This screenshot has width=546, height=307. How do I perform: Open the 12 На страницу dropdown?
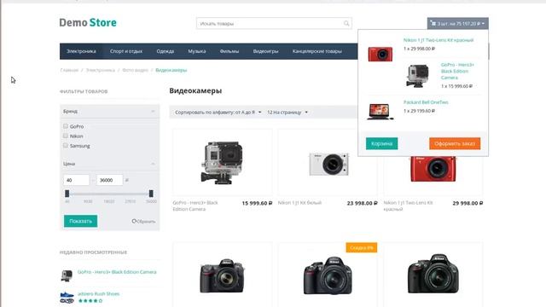[288, 113]
